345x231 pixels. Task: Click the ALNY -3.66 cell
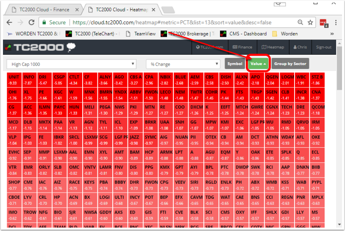tap(105, 80)
